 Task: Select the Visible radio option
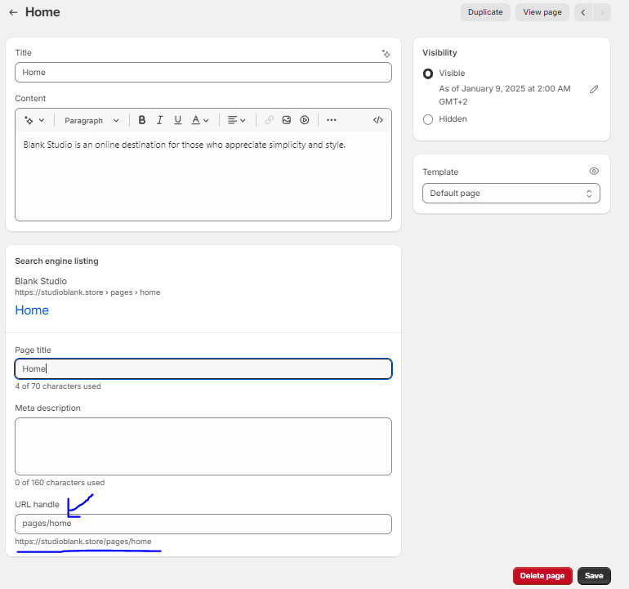tap(428, 74)
